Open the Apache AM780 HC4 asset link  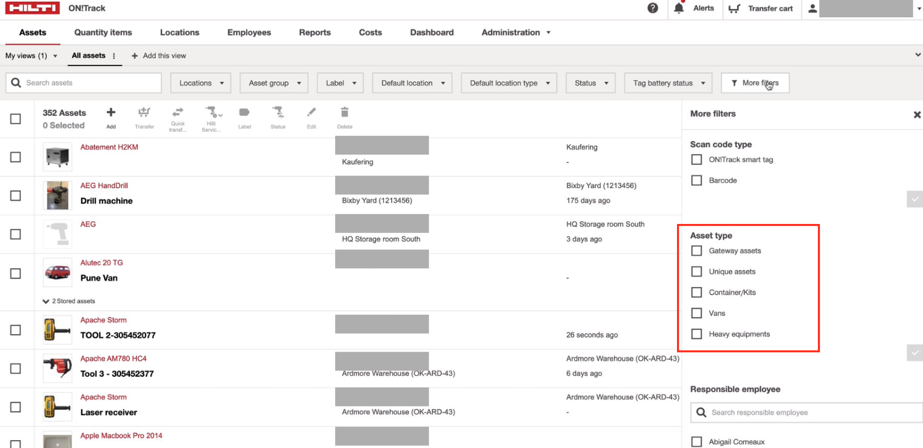point(113,358)
